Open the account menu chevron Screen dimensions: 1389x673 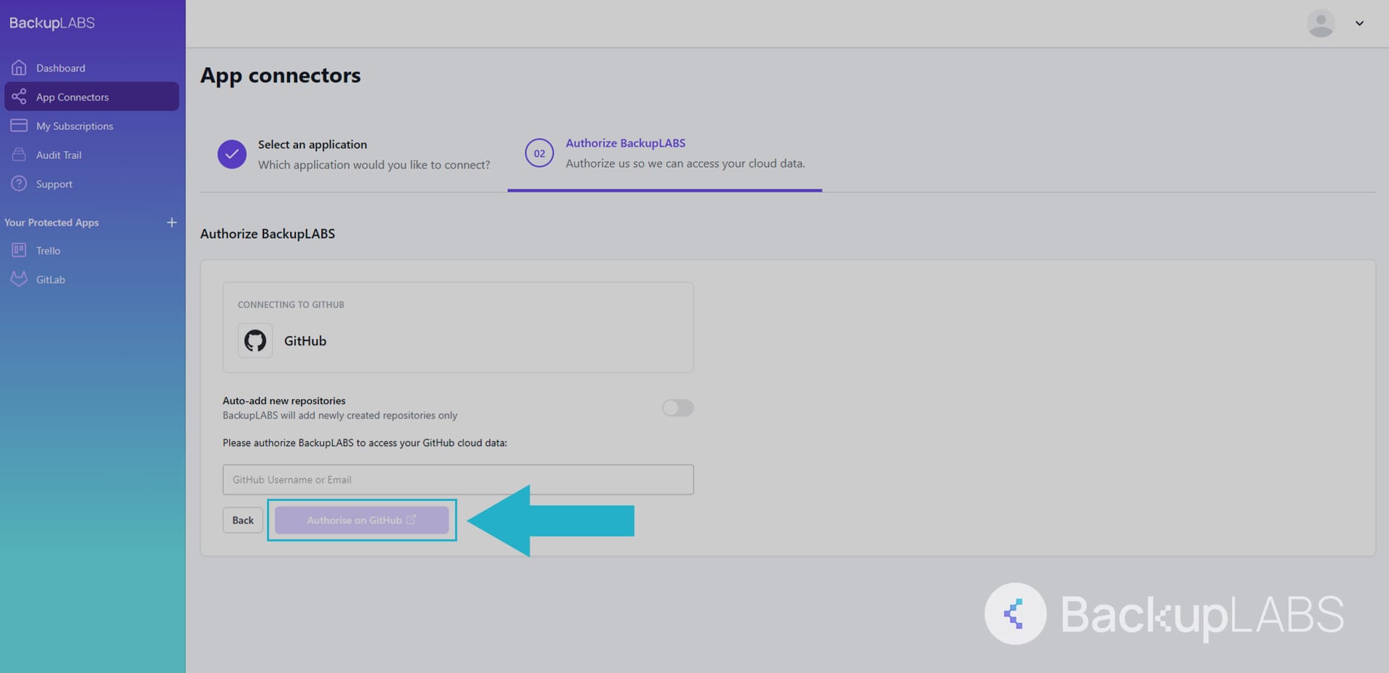pyautogui.click(x=1359, y=23)
